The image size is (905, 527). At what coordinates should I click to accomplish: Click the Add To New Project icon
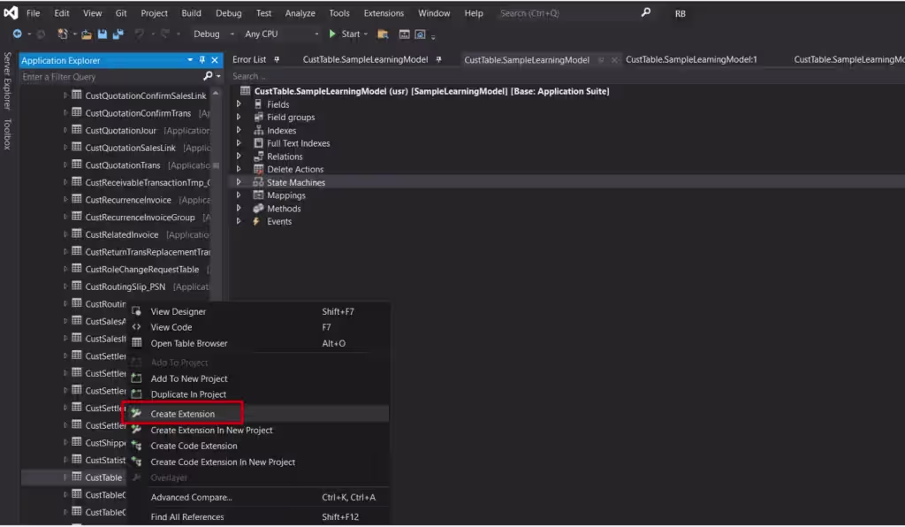coord(137,378)
